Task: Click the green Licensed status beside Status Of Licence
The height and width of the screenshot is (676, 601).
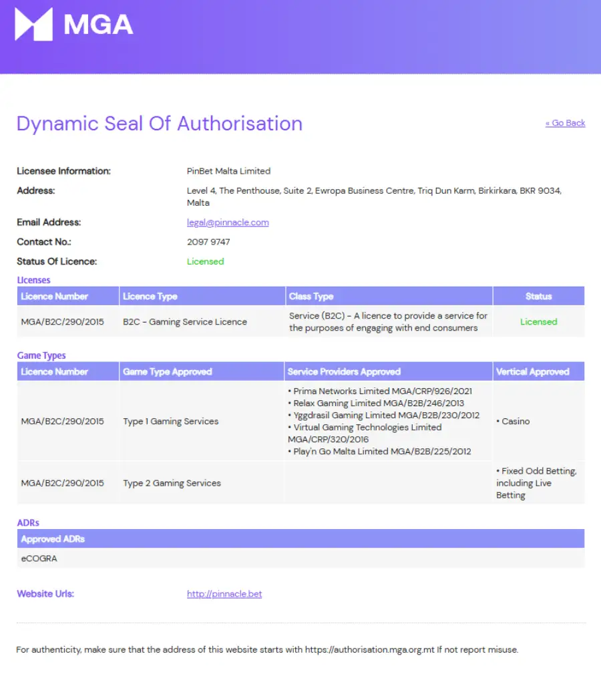Action: (205, 262)
